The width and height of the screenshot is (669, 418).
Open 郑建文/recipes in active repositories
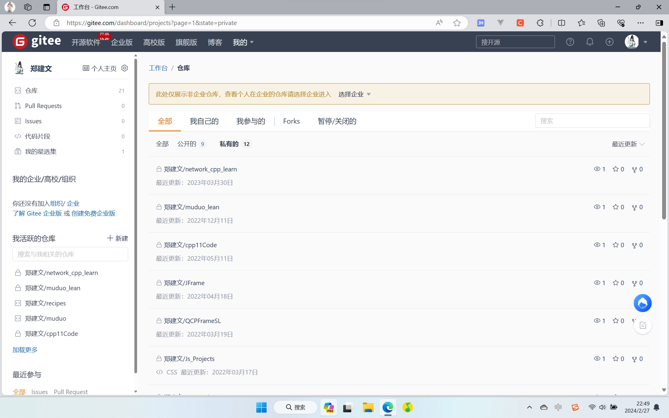point(45,303)
